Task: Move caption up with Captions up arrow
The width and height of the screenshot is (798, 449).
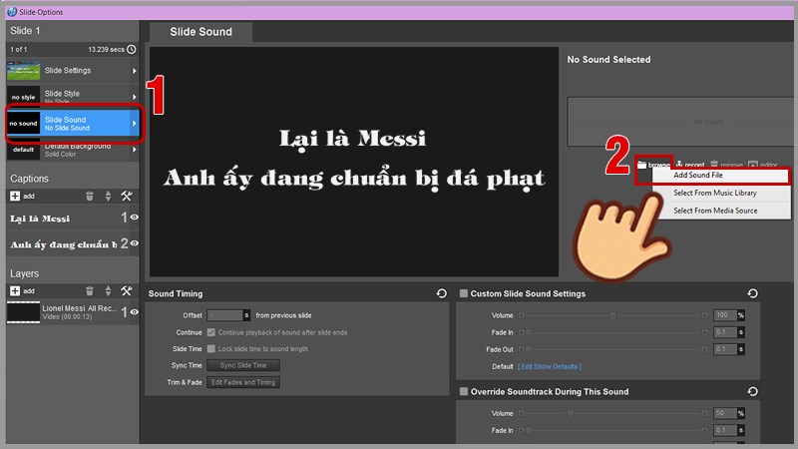Action: click(x=108, y=193)
